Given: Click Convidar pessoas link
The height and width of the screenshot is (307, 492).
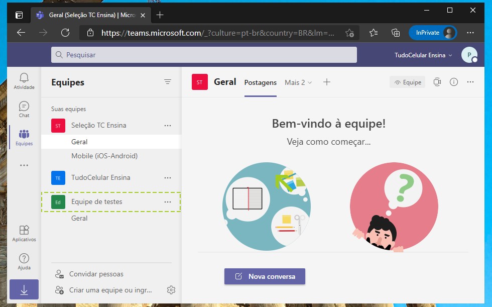Looking at the screenshot, I should point(96,274).
